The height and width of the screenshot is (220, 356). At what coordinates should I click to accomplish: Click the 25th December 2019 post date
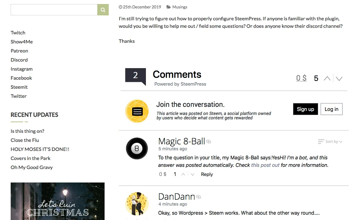[x=142, y=7]
